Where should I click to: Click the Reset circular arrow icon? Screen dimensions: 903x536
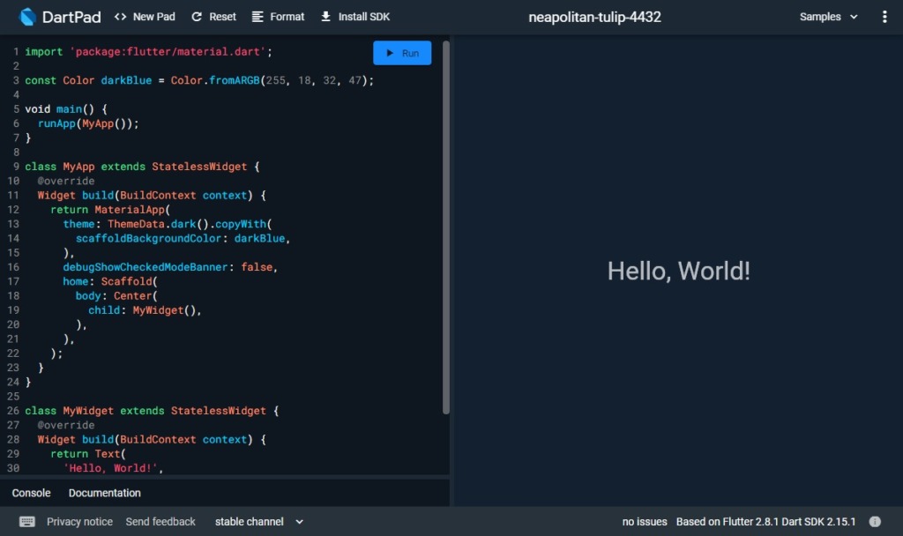click(x=197, y=17)
